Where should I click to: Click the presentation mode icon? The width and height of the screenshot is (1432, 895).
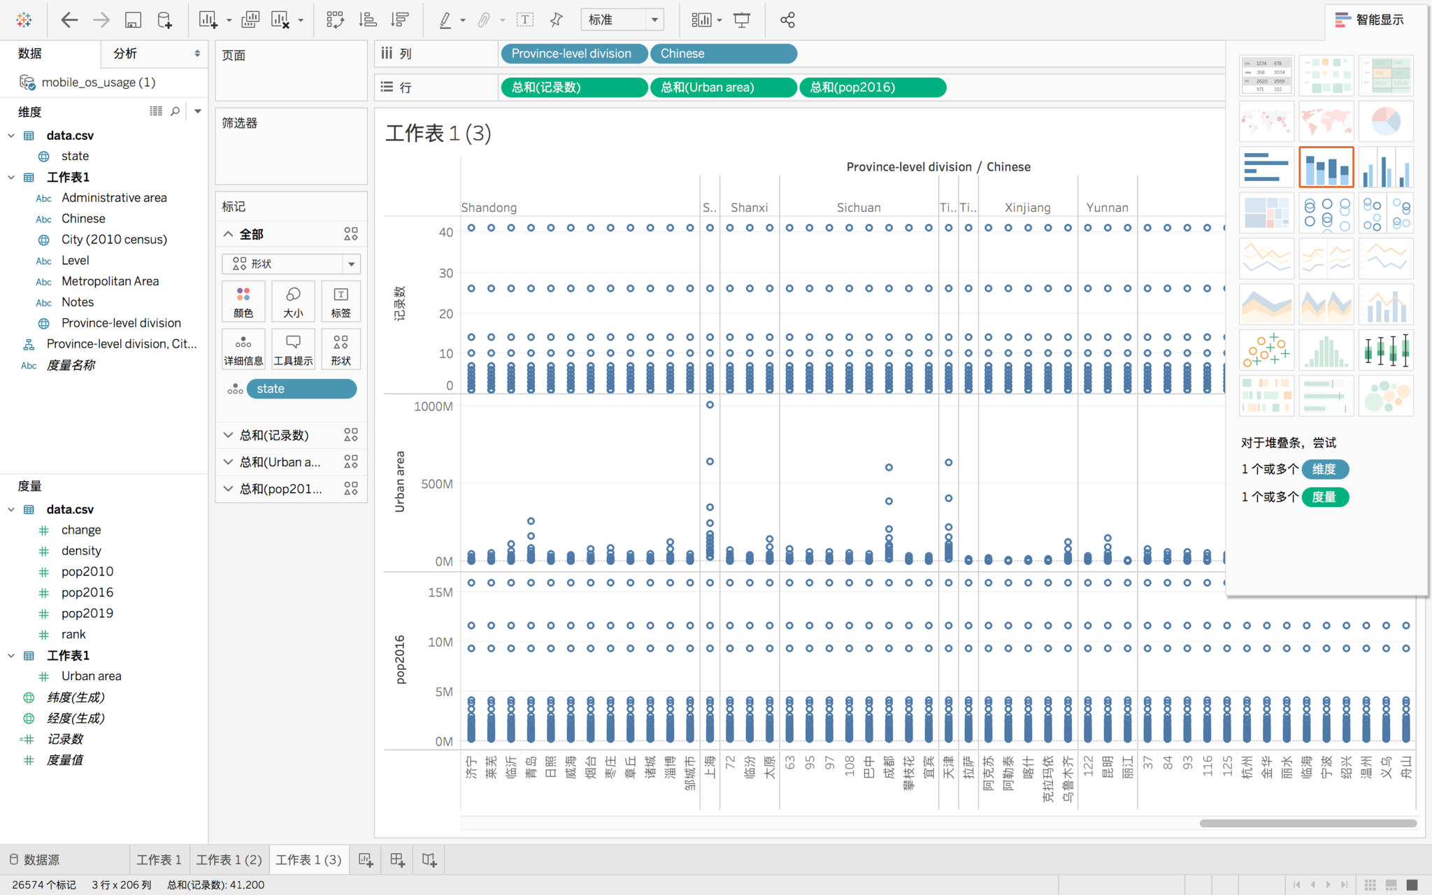[742, 20]
